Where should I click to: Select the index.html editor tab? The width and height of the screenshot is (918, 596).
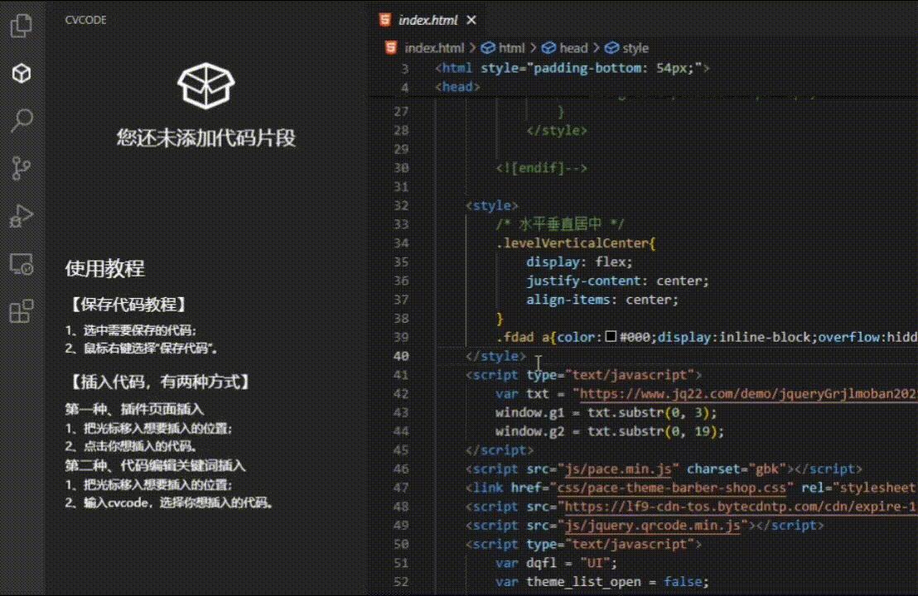428,20
